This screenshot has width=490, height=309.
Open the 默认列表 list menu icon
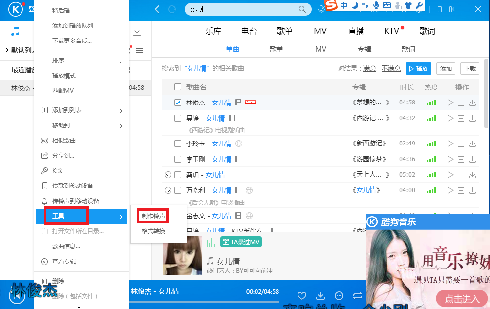tap(140, 51)
